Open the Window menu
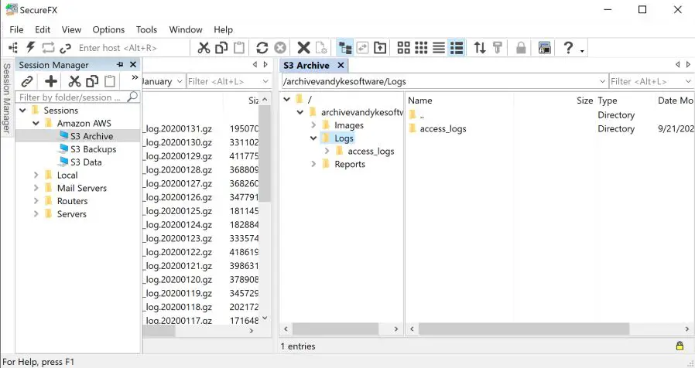 [186, 29]
